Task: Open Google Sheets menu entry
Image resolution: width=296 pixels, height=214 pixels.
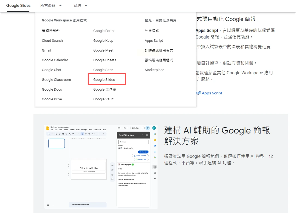Action: pyautogui.click(x=104, y=60)
